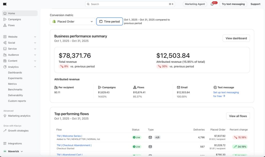The width and height of the screenshot is (265, 157).
Task: Open the notifications bell icon
Action: tap(212, 4)
